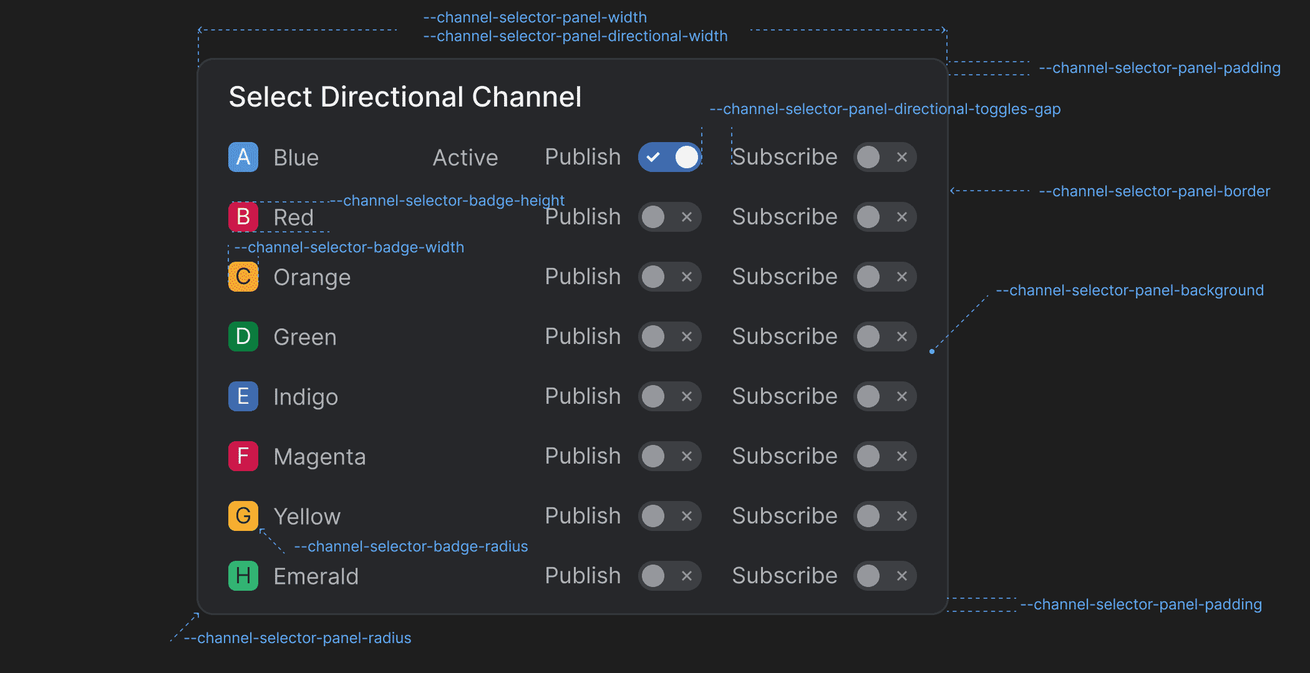Click the red badge B next to Red
This screenshot has height=673, width=1310.
tap(243, 217)
